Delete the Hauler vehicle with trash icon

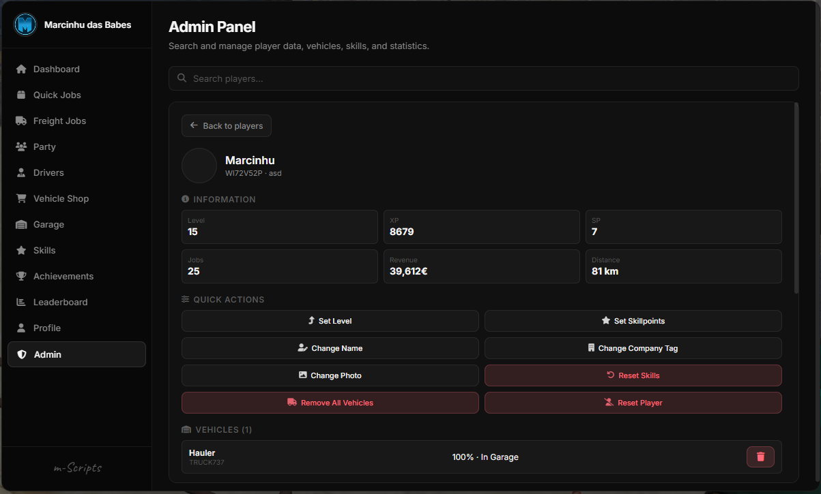click(x=760, y=457)
